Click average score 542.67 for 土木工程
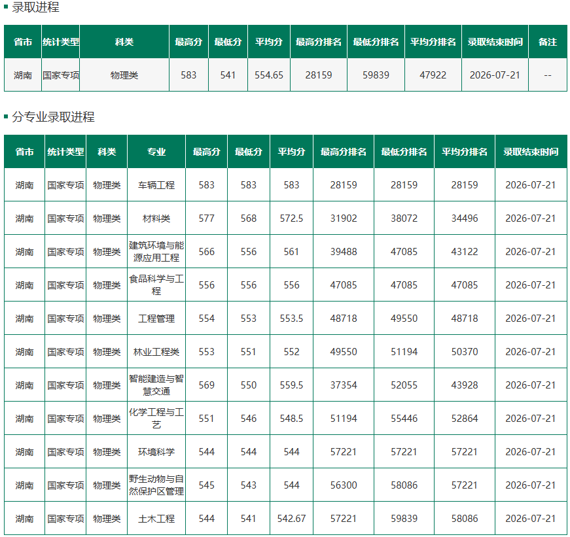The height and width of the screenshot is (537, 570). (x=291, y=519)
